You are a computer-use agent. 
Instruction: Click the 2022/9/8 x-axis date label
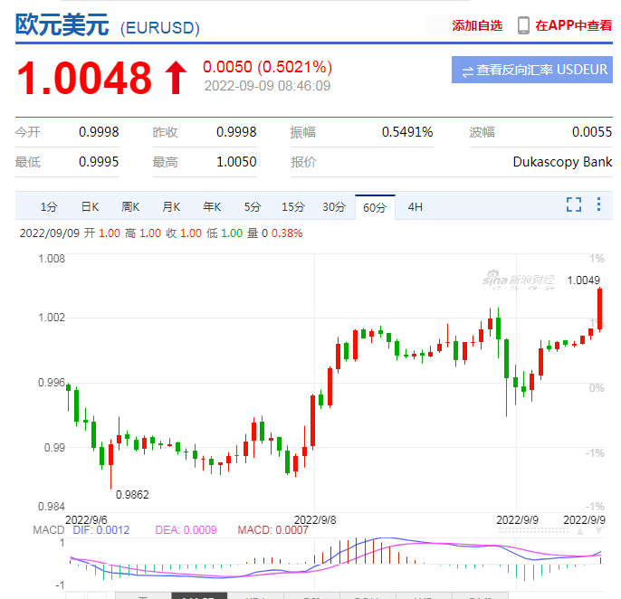[x=315, y=519]
